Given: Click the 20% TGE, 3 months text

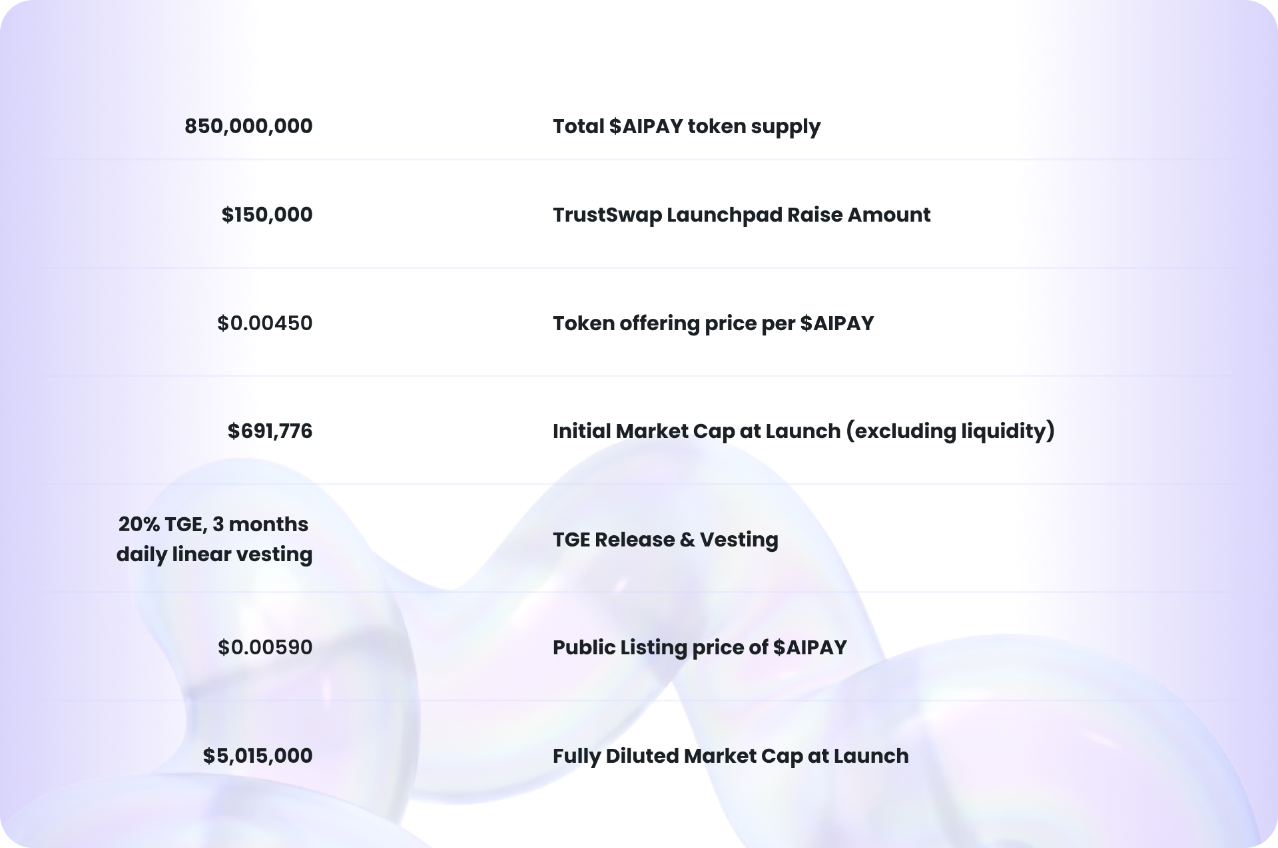Looking at the screenshot, I should point(213,525).
